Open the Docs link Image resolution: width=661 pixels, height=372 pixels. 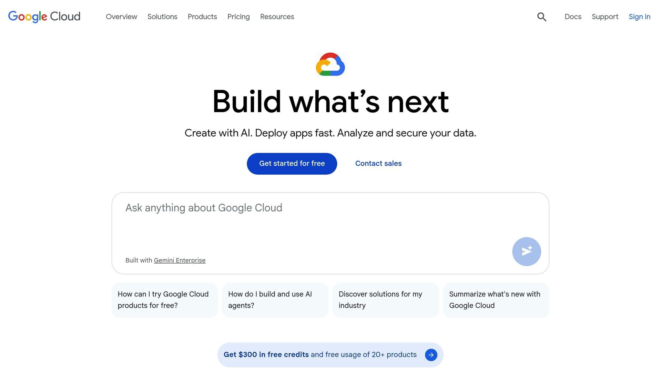[573, 17]
